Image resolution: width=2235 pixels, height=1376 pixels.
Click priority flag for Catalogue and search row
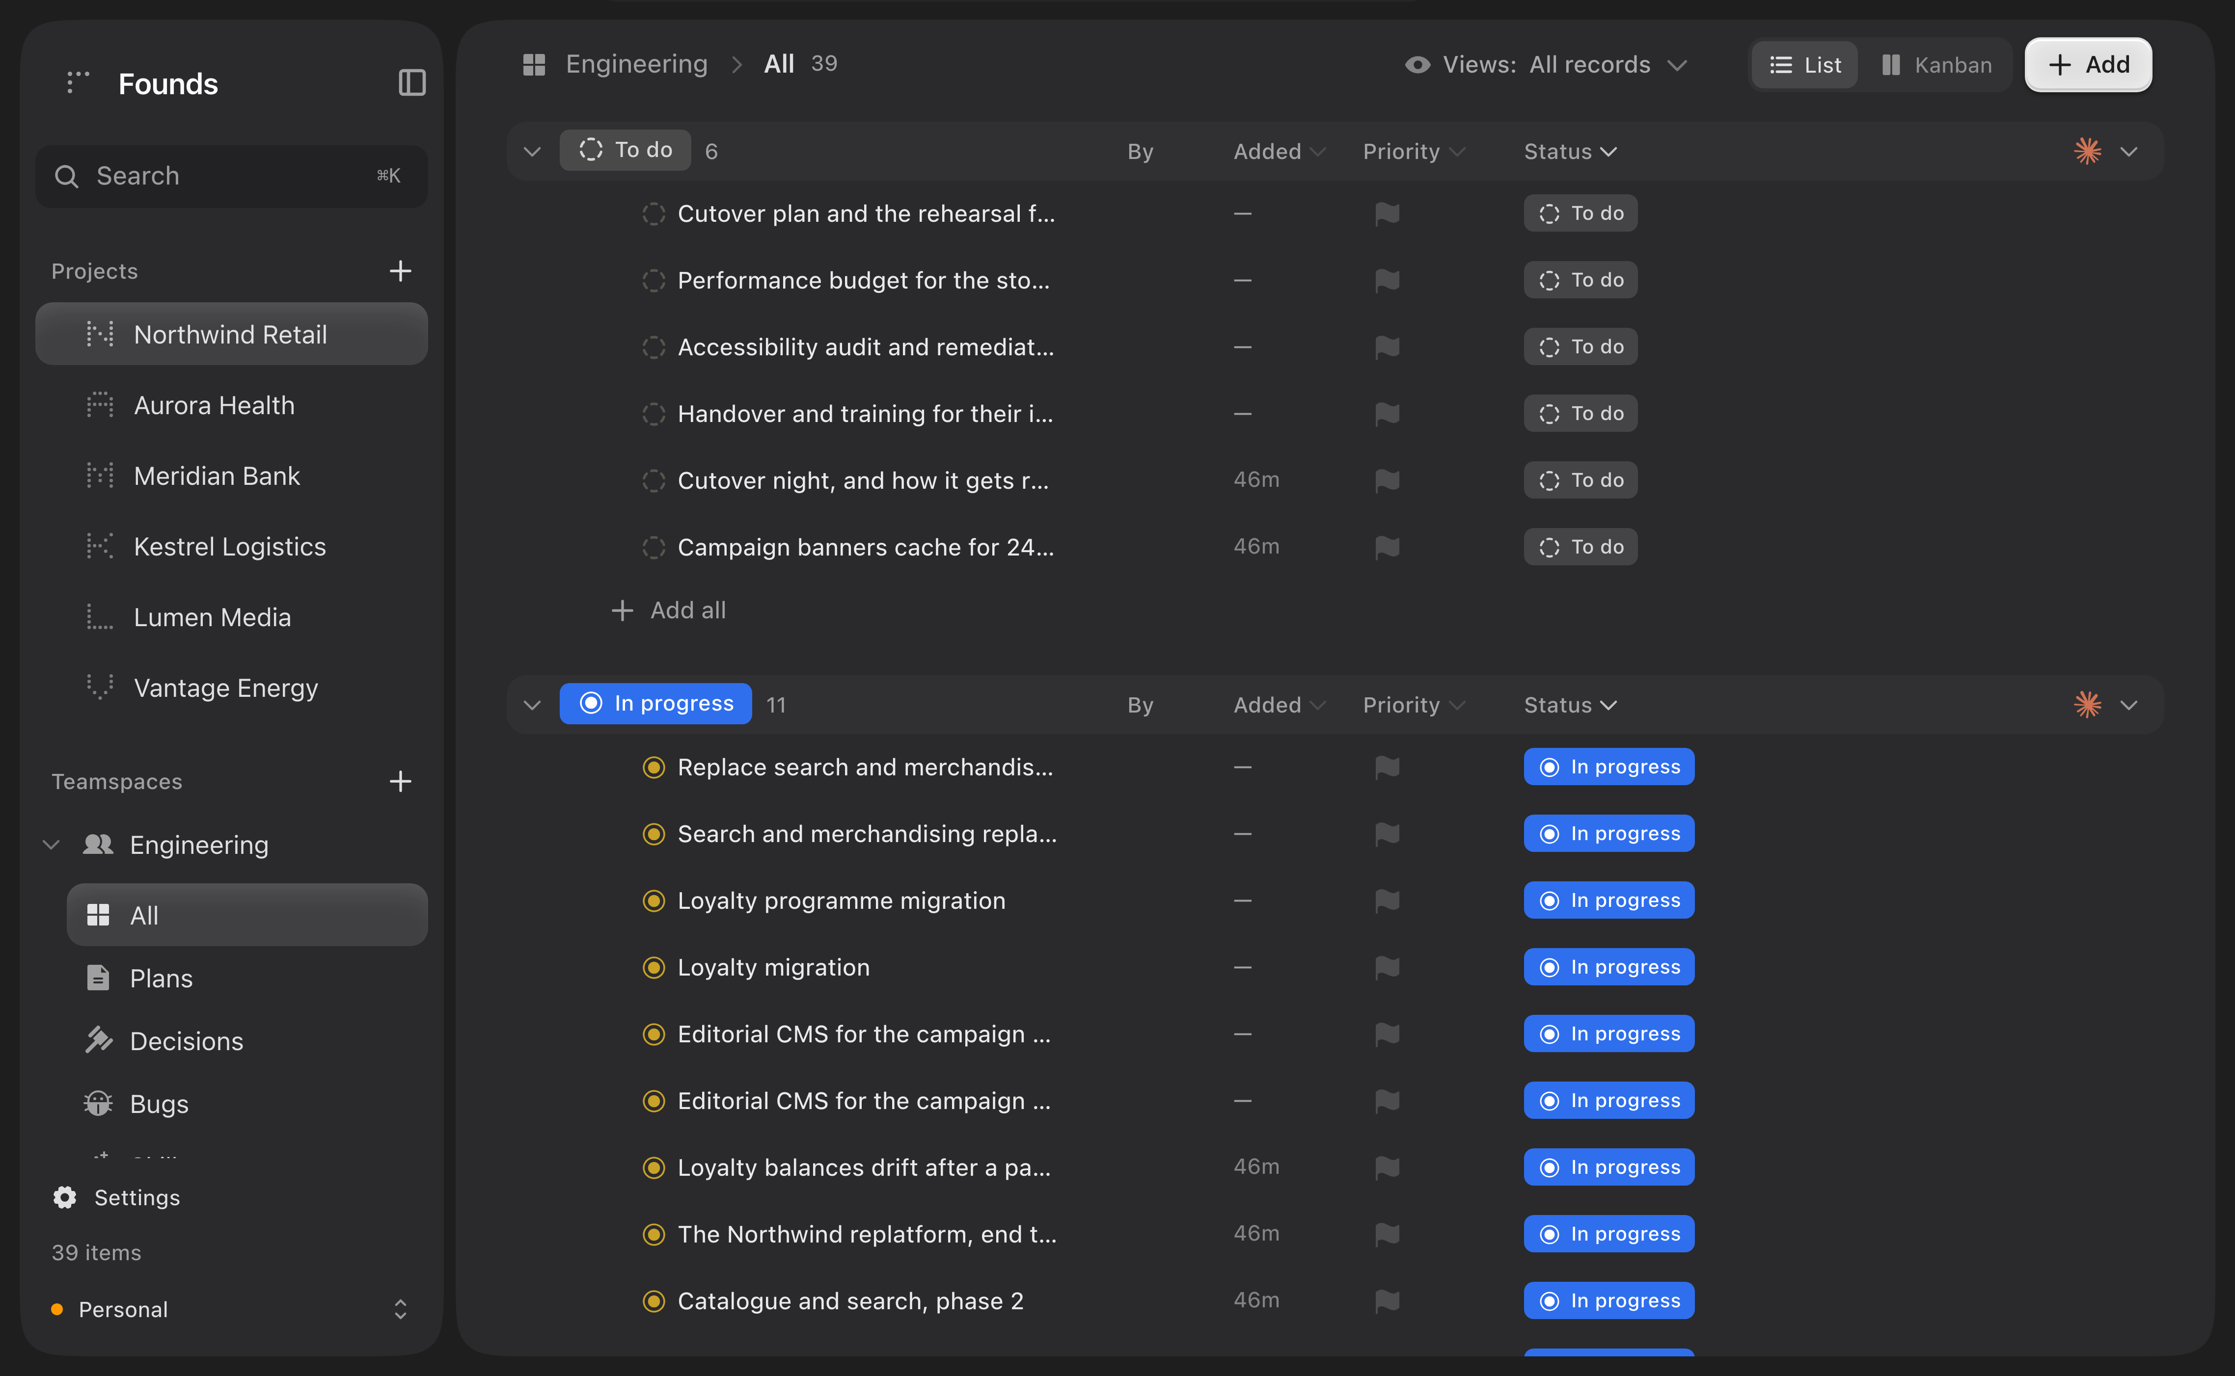[x=1388, y=1301]
